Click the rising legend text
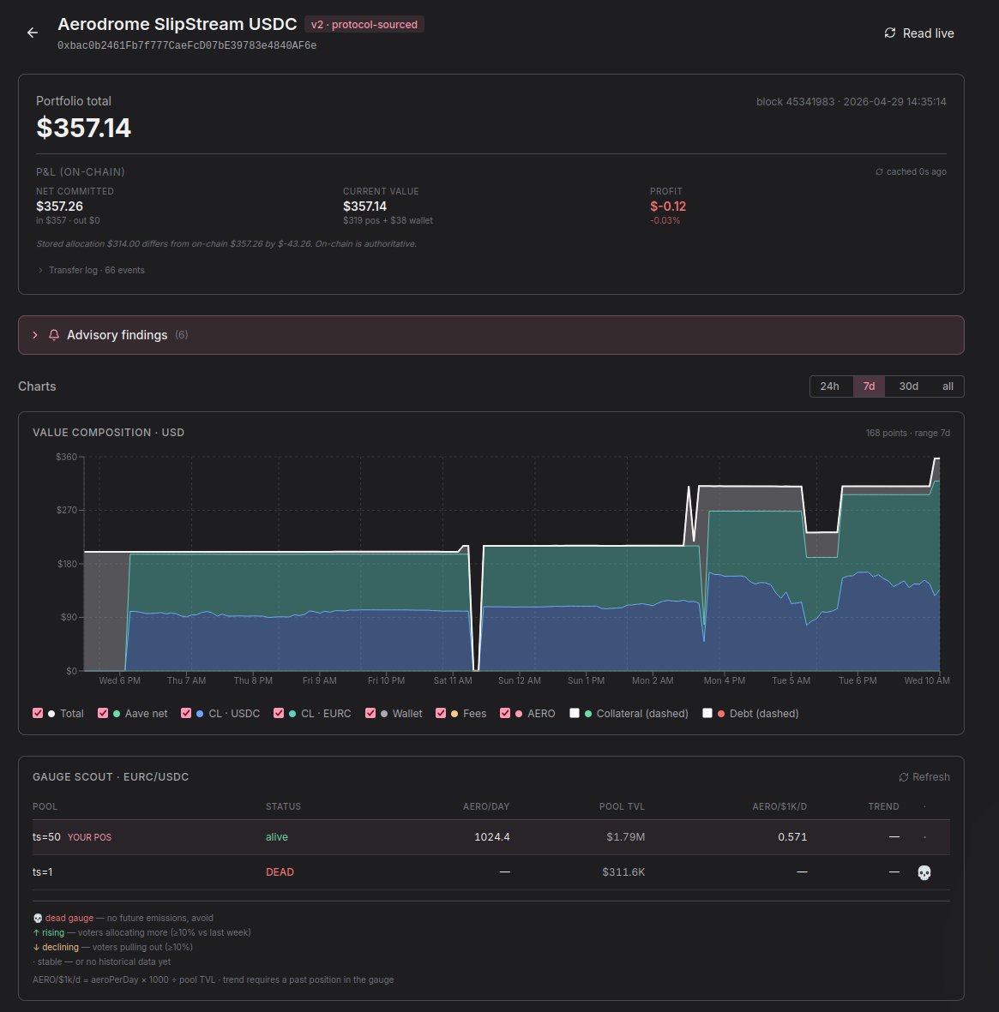The height and width of the screenshot is (1012, 999). (x=53, y=932)
